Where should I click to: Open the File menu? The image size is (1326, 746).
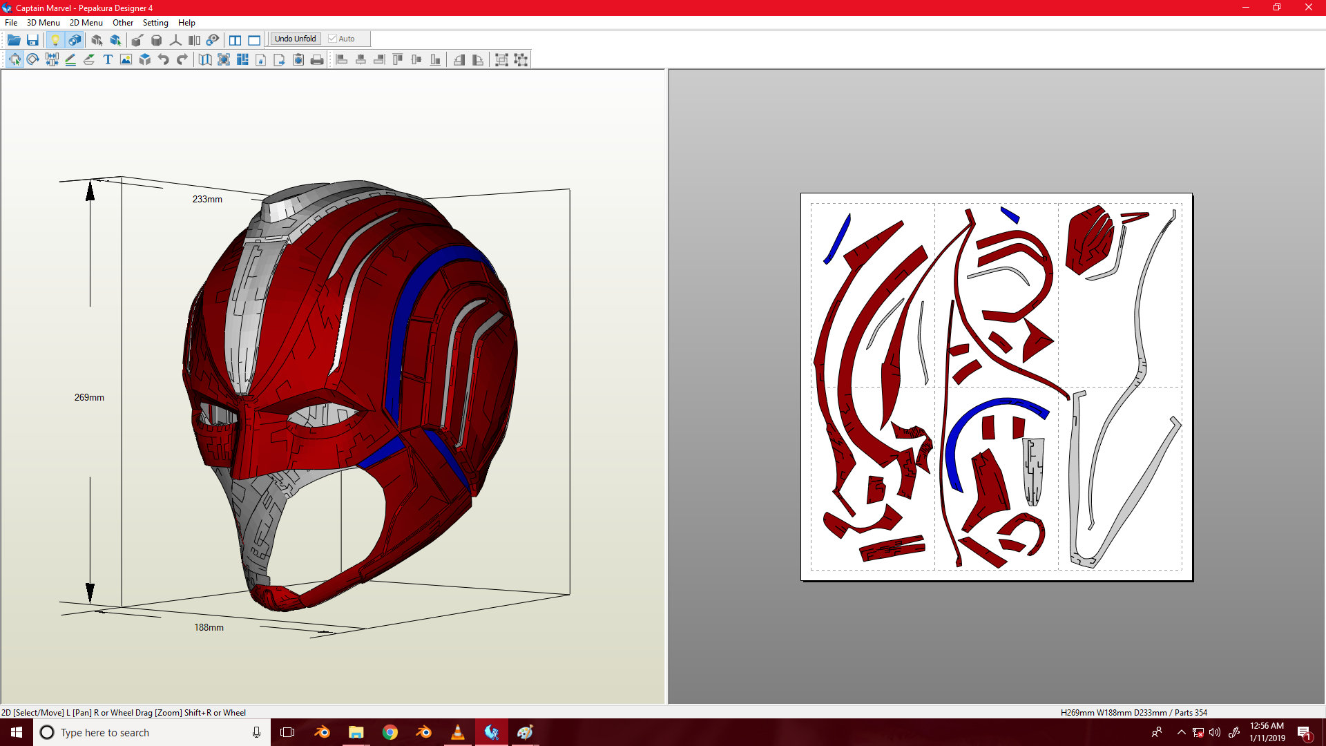tap(11, 22)
